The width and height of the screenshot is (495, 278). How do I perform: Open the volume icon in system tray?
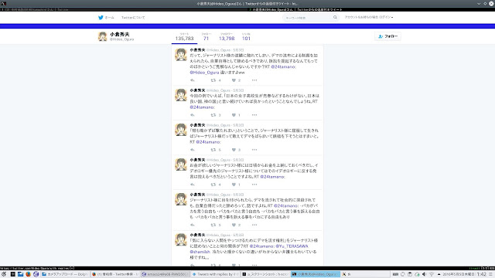(x=425, y=274)
